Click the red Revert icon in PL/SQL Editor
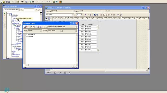The height and width of the screenshot is (93, 167). [27, 27]
